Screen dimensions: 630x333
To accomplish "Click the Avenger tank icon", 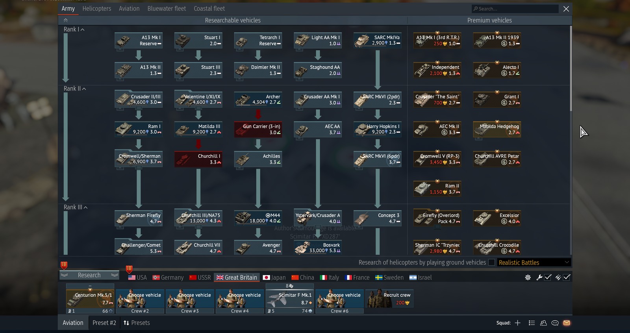I will 243,248.
